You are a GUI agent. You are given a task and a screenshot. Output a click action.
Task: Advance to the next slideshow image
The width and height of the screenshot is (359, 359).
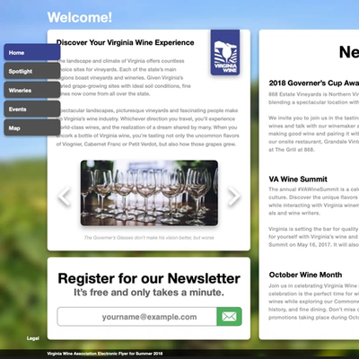[233, 197]
